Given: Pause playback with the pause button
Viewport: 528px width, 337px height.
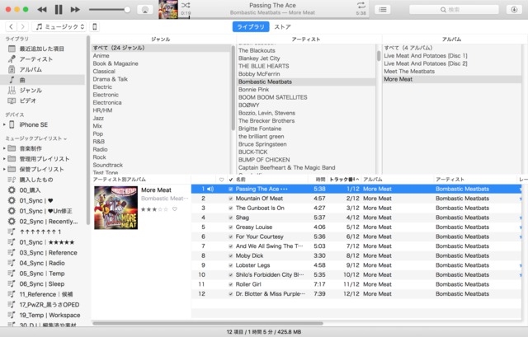Looking at the screenshot, I should 58,9.
